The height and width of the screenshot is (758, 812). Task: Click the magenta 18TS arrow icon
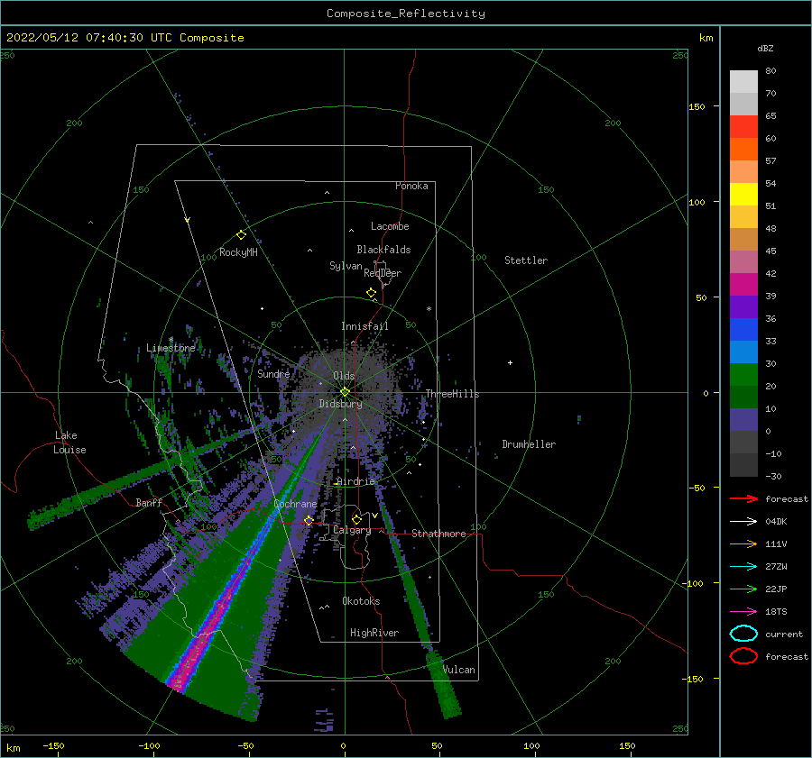743,612
